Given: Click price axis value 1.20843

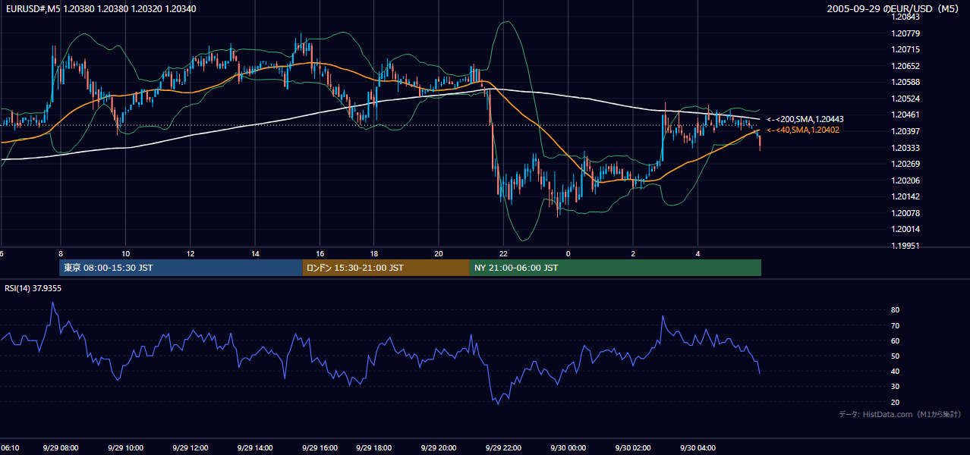Looking at the screenshot, I should 907,17.
